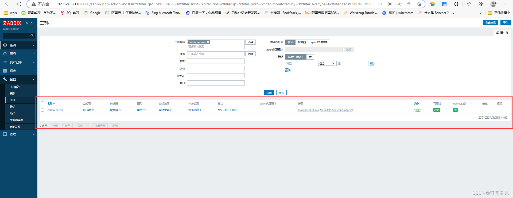
Task: Open the Zabbix server host link
Action: point(55,110)
